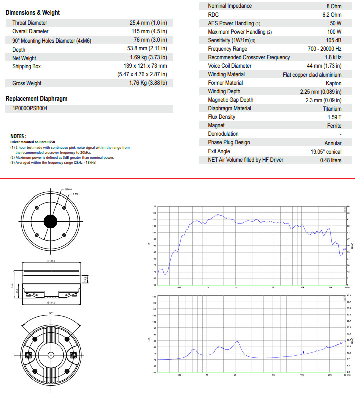Image resolution: width=355 pixels, height=395 pixels.
Task: Click the 90° angle label on rear view
Action: click(51, 313)
